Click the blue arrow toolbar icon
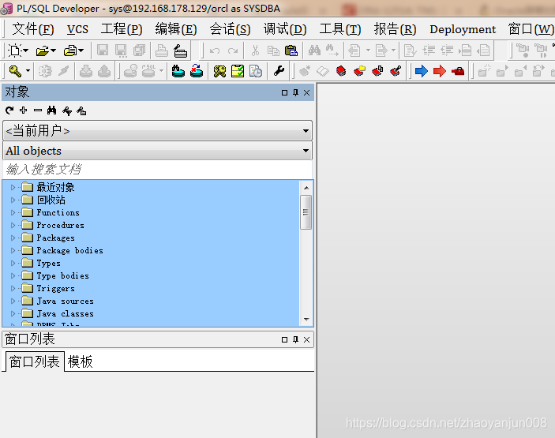Image resolution: width=555 pixels, height=438 pixels. point(422,71)
